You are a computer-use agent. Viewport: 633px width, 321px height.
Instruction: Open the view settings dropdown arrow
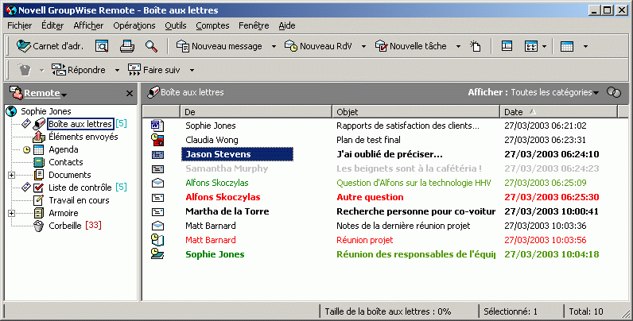(544, 47)
